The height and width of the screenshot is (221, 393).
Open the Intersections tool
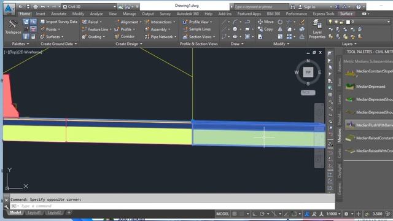pos(160,22)
